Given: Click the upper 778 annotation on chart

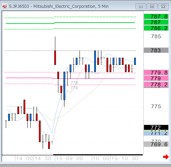Looking at the screenshot, I should [x=74, y=83].
